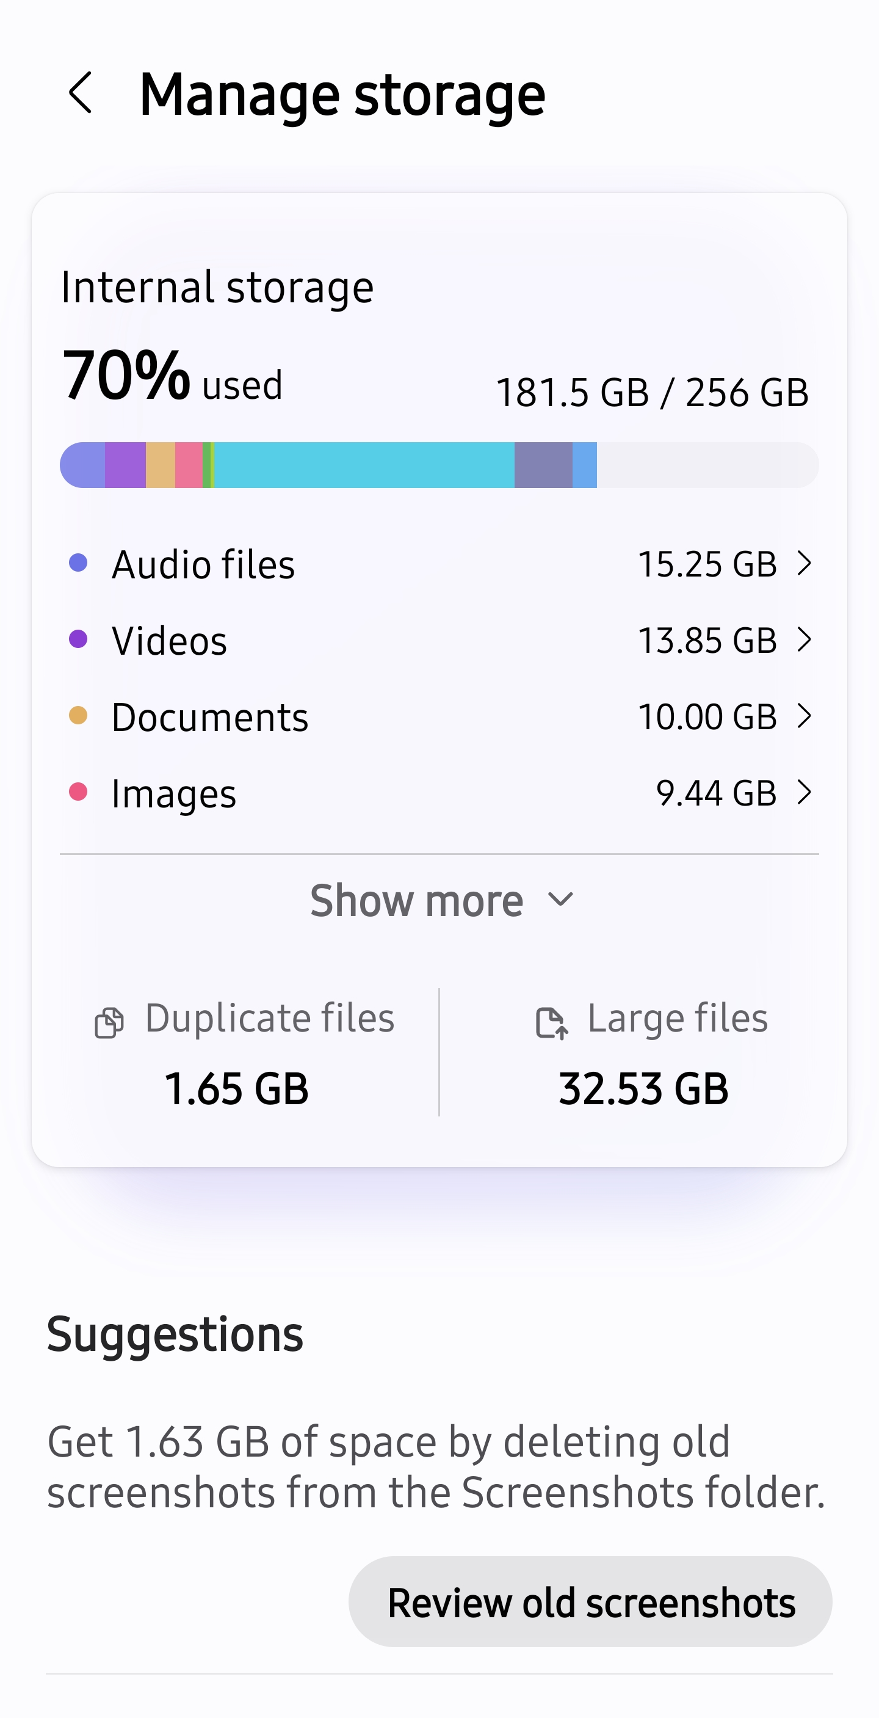Click the Show more down chevron
879x1718 pixels.
coord(560,900)
